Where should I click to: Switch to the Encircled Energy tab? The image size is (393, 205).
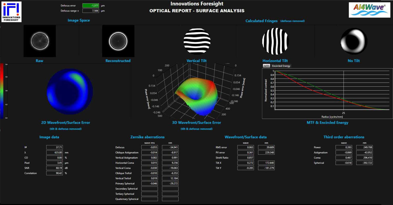(x=281, y=66)
